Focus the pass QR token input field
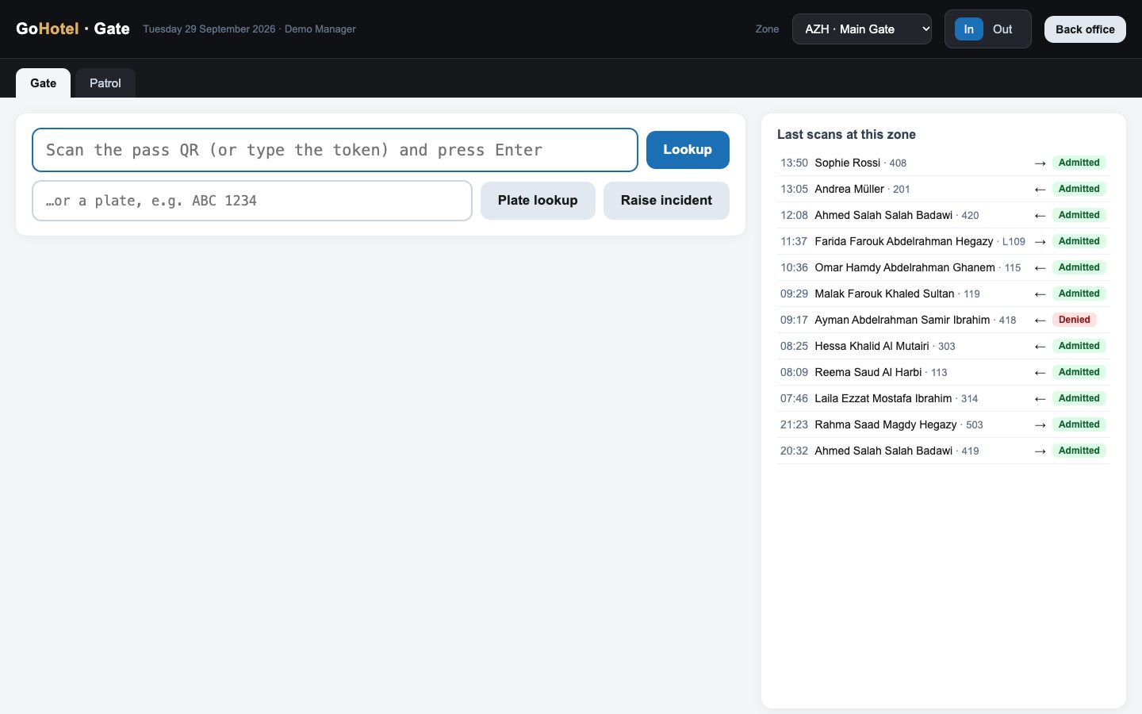 pos(335,150)
